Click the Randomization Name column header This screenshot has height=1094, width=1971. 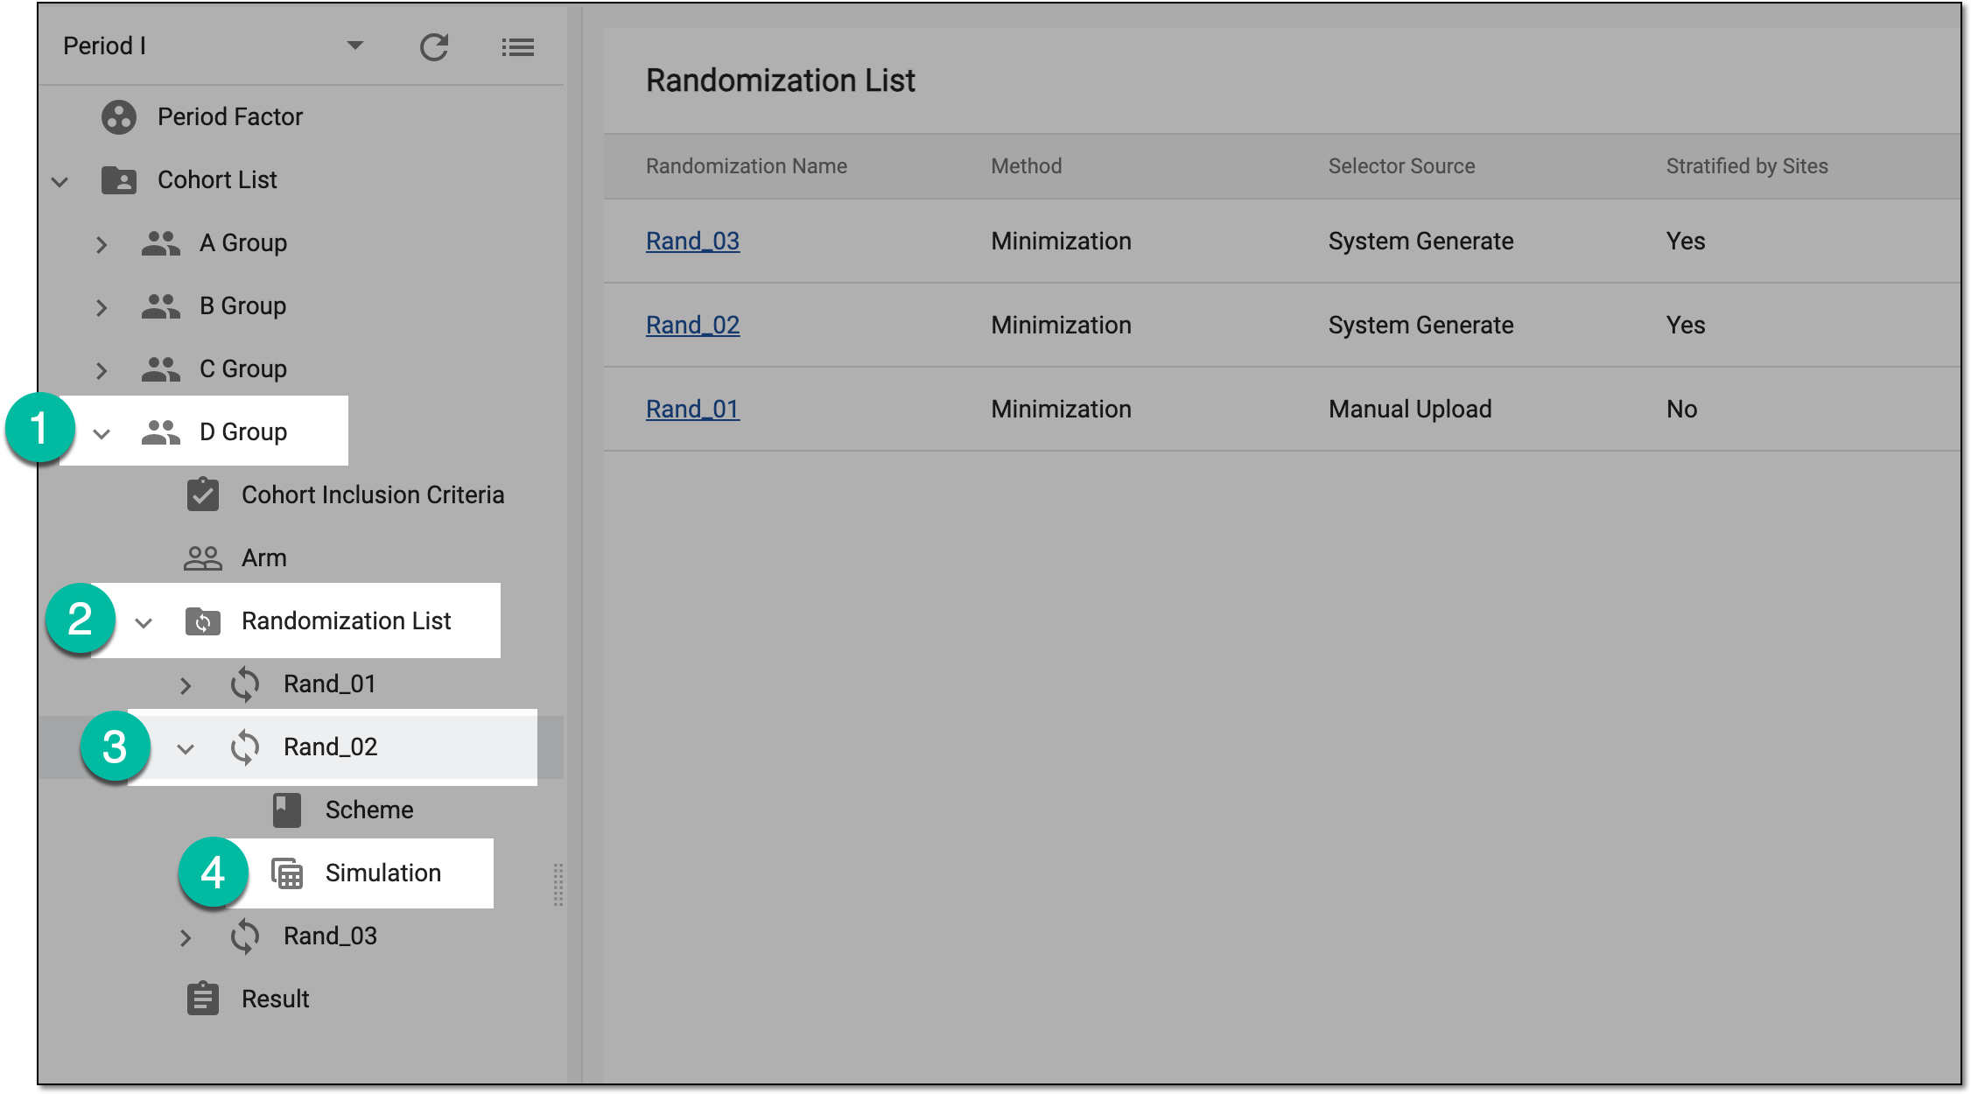pos(747,166)
